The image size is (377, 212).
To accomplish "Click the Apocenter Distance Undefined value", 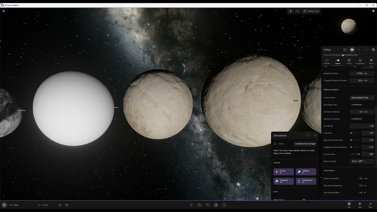I will pyautogui.click(x=356, y=119).
